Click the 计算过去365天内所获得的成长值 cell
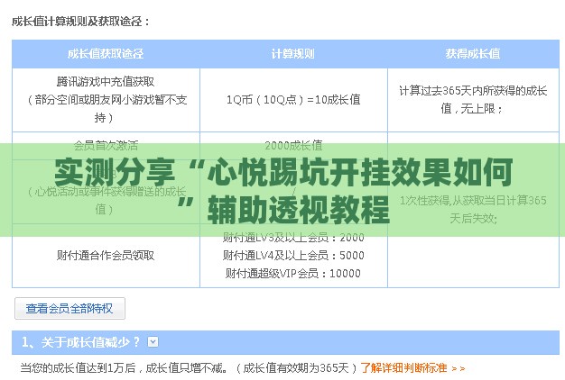This screenshot has width=565, height=380. (473, 100)
